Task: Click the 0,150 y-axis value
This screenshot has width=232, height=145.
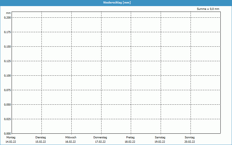Action: click(7, 46)
